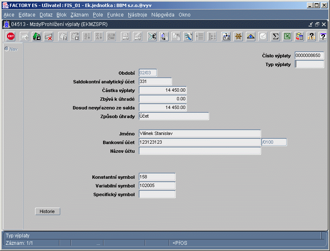Viewport: 330px width, 251px height.
Task: Click the multiple printers icon
Action: [x=138, y=36]
